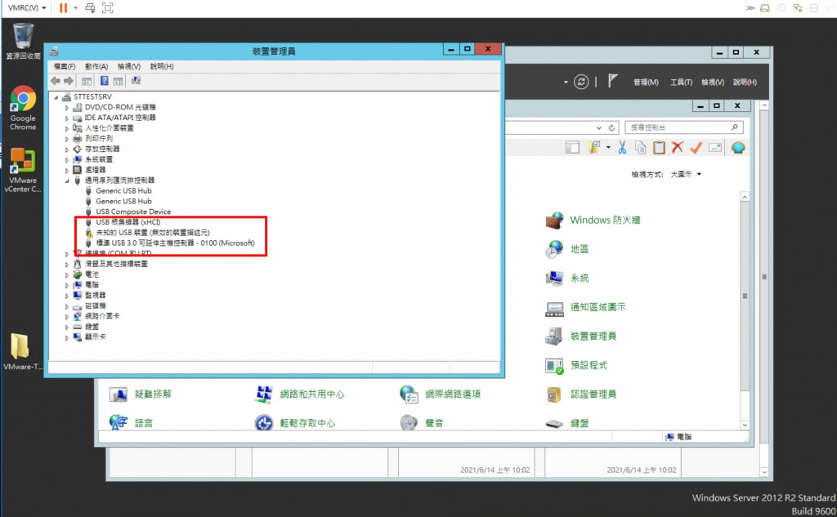Screen dimensions: 837x517
Task: Expand the 存放控制器 node
Action: point(67,149)
